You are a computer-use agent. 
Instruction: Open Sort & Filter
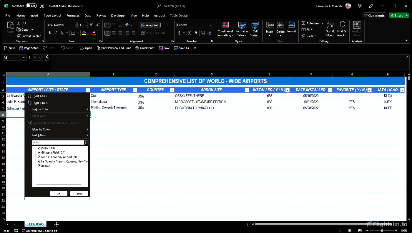330,29
